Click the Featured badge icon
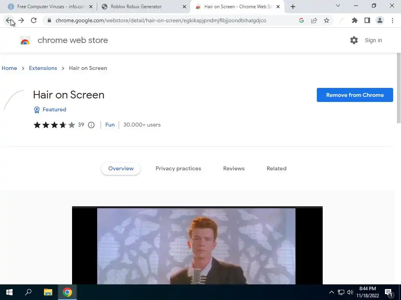Screen dimensions: 401x300 coord(37,110)
